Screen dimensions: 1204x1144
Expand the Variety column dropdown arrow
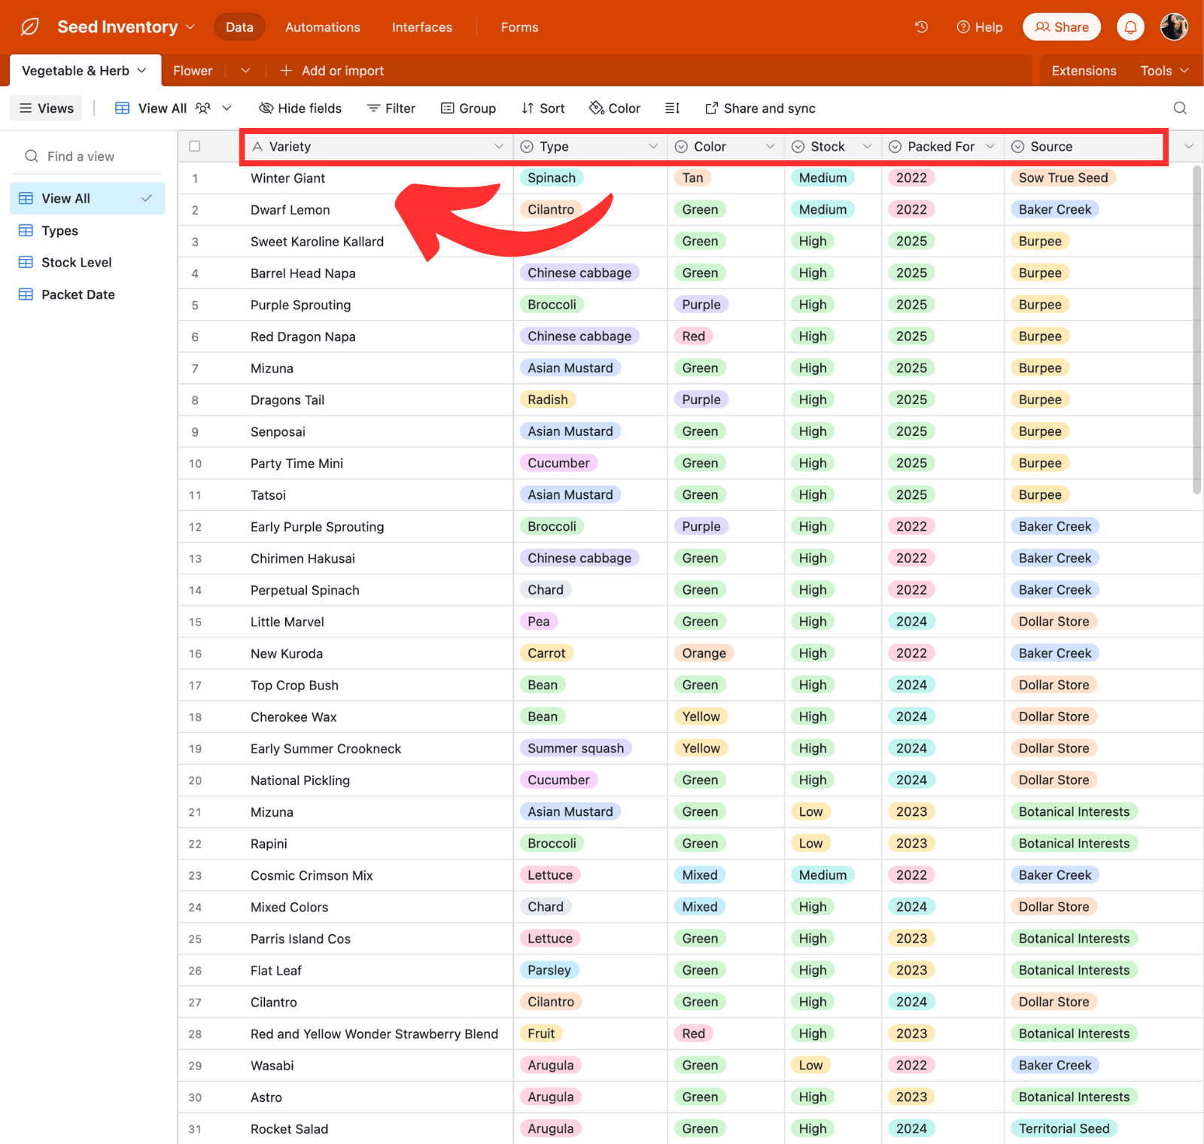(498, 147)
